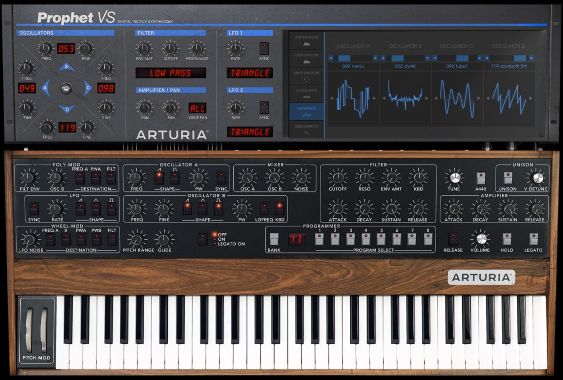Click the vector joystick center knob
Image resolution: width=563 pixels, height=380 pixels.
coord(66,88)
